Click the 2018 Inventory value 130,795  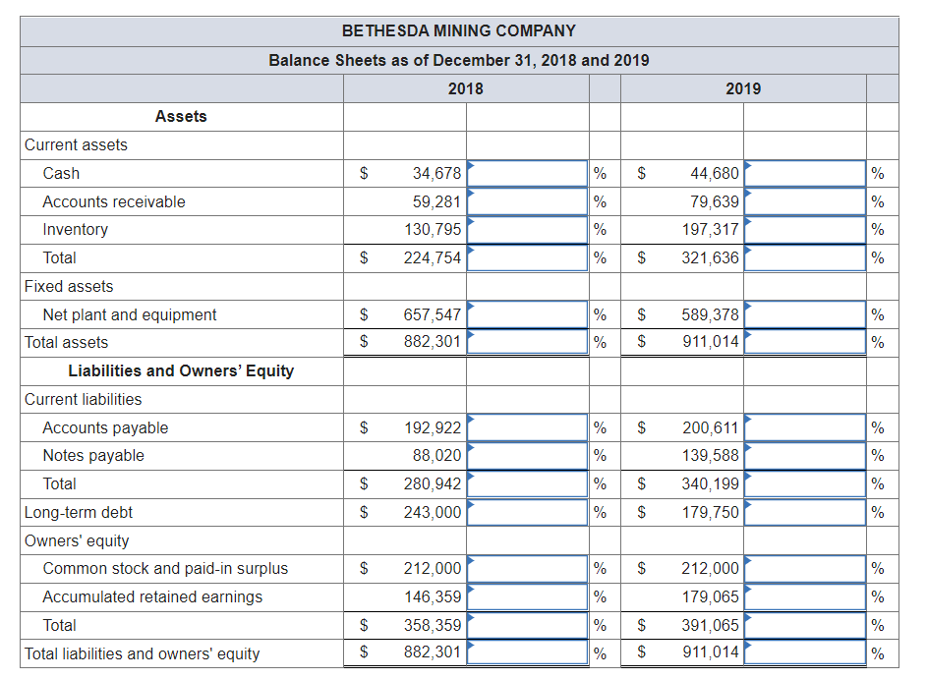(433, 229)
